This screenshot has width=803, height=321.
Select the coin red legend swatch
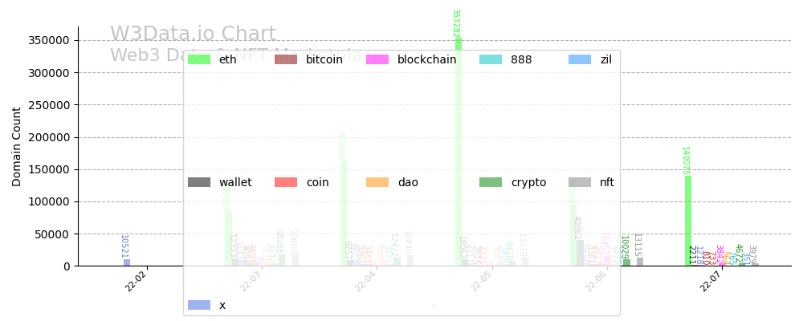coord(286,182)
